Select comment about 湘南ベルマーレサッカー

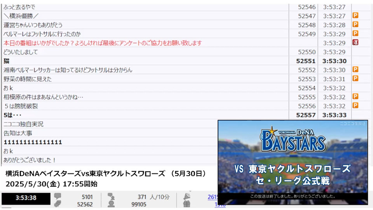[x=68, y=70]
